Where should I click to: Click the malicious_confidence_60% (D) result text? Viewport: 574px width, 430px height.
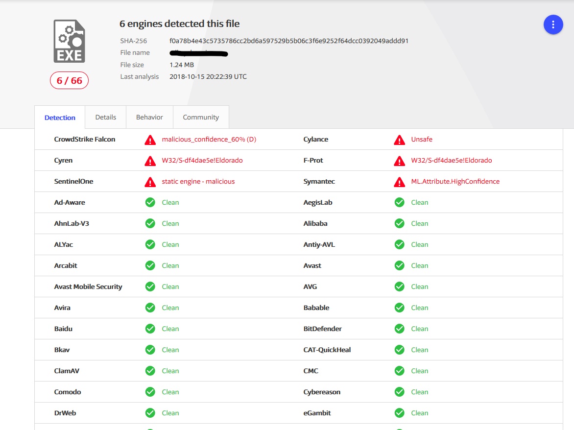point(209,140)
